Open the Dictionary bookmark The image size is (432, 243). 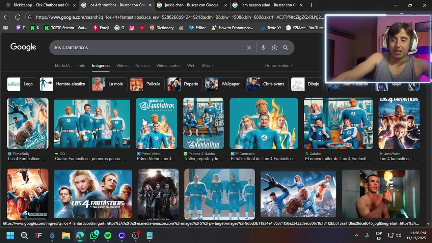coord(162,28)
